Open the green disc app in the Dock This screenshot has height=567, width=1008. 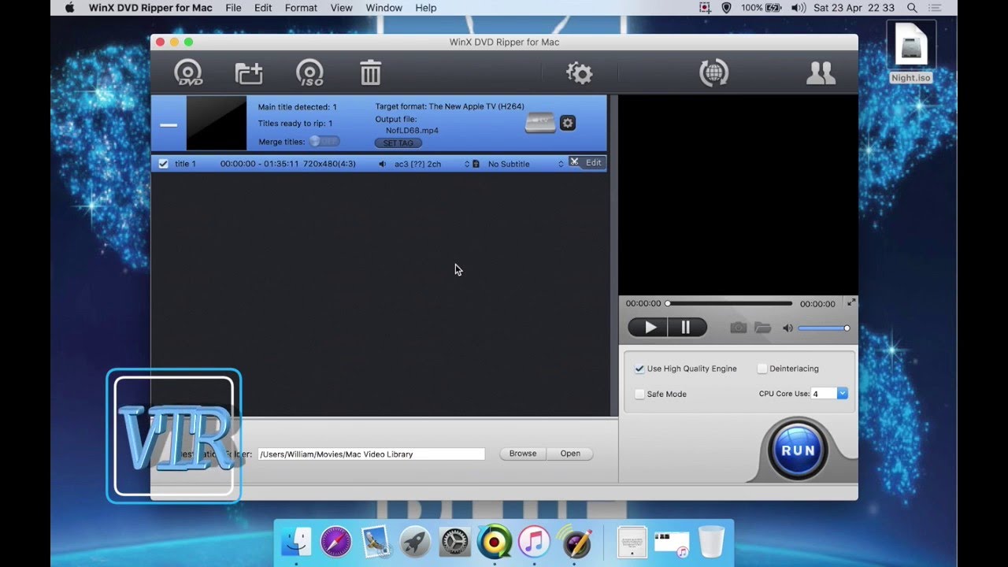(x=495, y=542)
